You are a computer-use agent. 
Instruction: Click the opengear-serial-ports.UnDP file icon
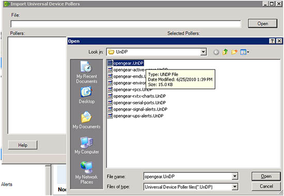coord(110,103)
